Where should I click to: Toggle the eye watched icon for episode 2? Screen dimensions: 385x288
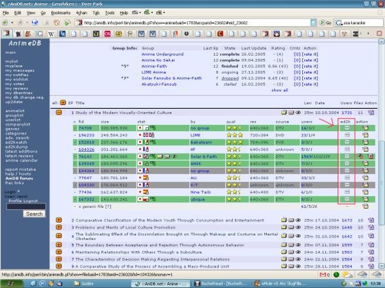click(298, 220)
